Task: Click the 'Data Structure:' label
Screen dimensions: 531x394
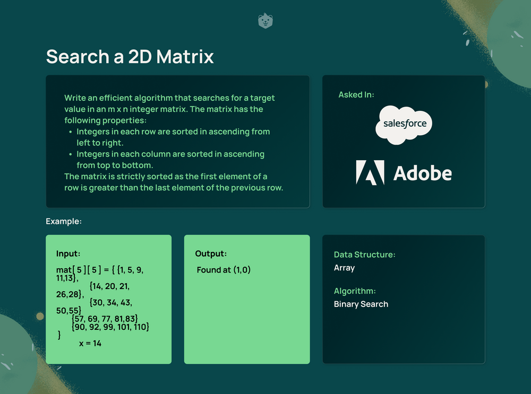Action: [x=364, y=255]
